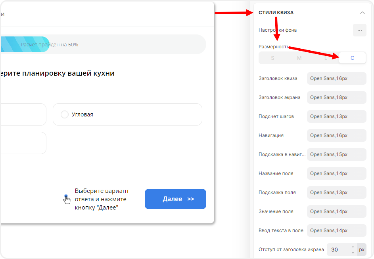Increase the screen title offset with the up arrow

pyautogui.click(x=353, y=247)
